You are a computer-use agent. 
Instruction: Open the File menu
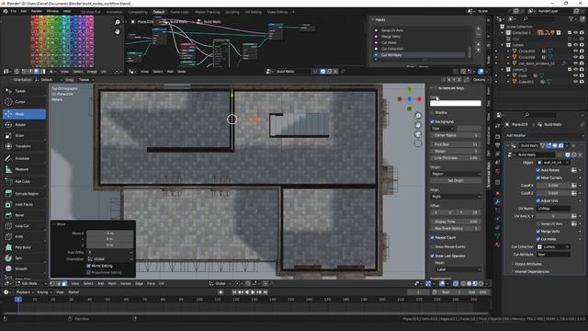click(x=14, y=11)
